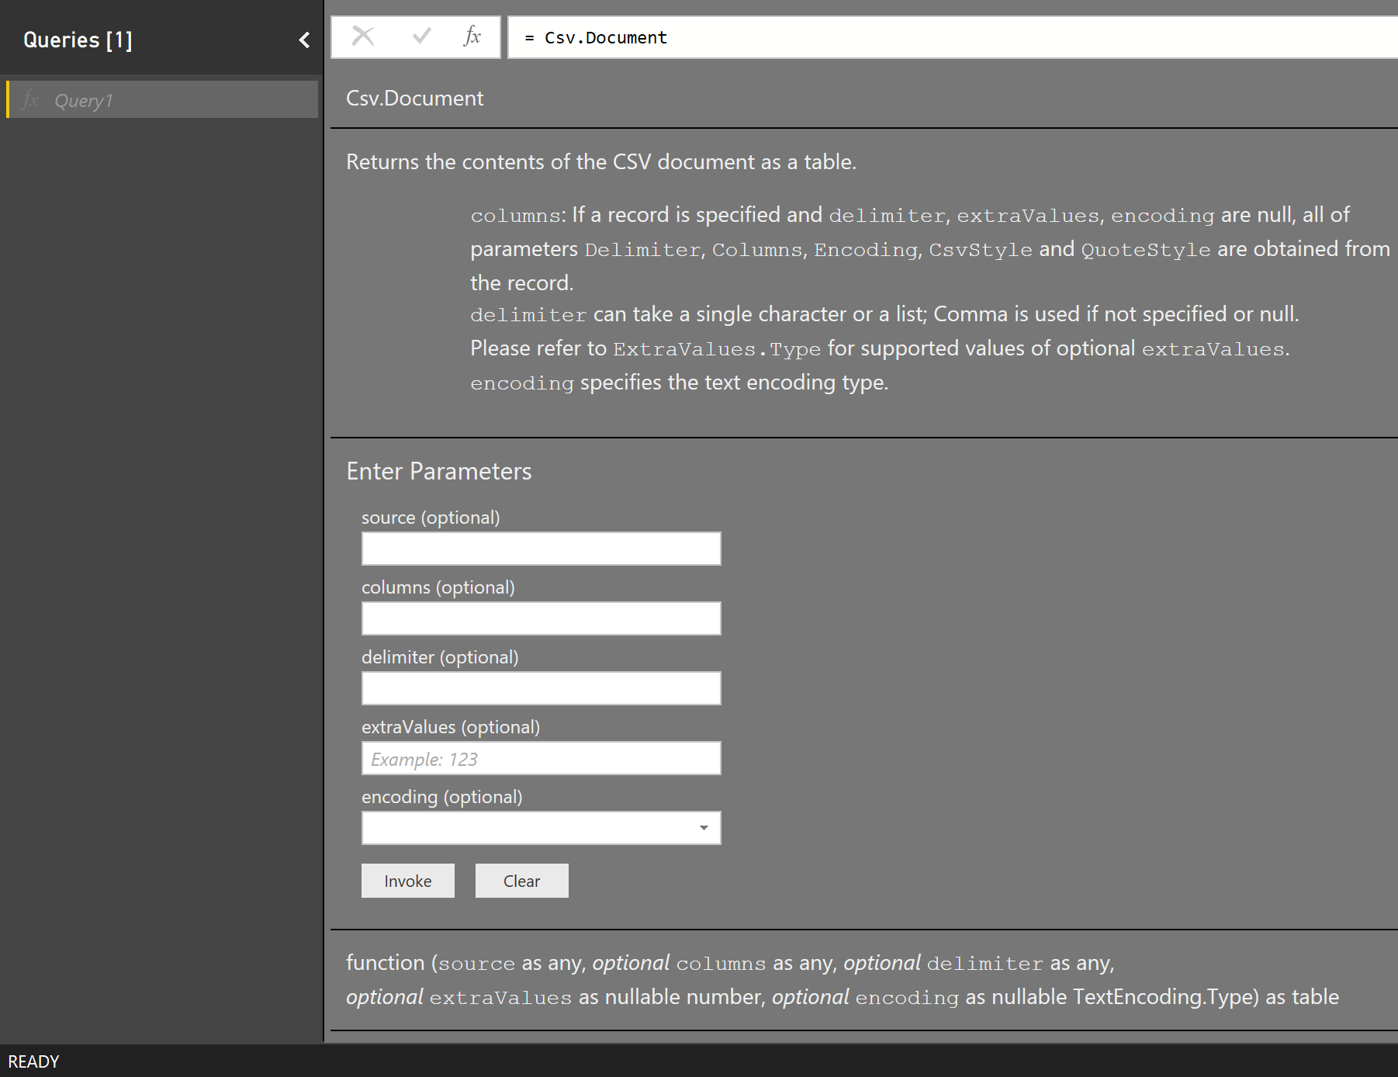Select the Csv.Document function title
This screenshot has width=1398, height=1077.
point(414,98)
